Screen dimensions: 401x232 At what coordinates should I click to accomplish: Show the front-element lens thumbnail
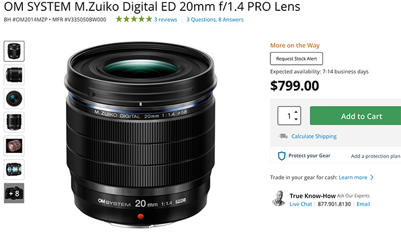[14, 99]
